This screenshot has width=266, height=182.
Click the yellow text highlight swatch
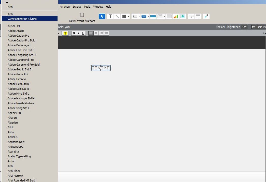pos(65,33)
